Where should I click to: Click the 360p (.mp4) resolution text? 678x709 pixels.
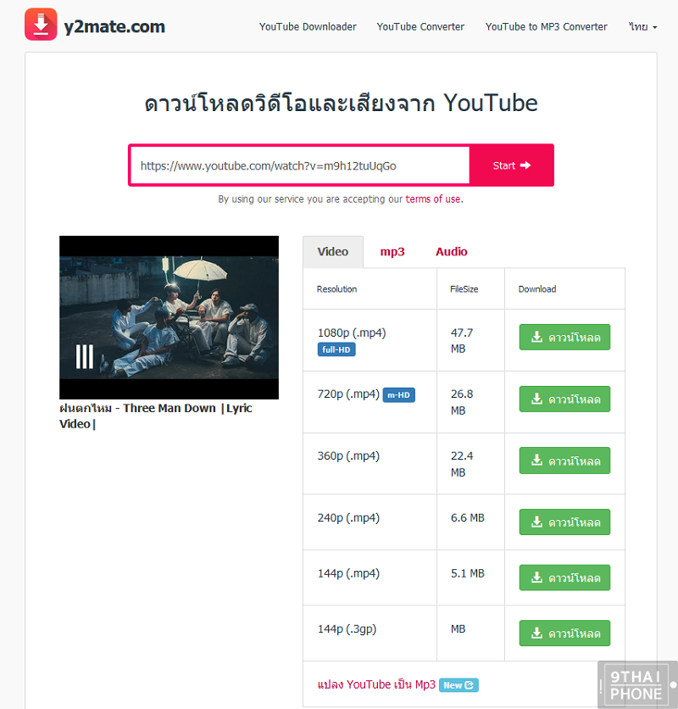(348, 456)
